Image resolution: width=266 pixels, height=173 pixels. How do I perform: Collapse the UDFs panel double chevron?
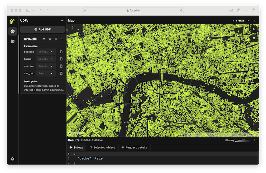click(62, 21)
